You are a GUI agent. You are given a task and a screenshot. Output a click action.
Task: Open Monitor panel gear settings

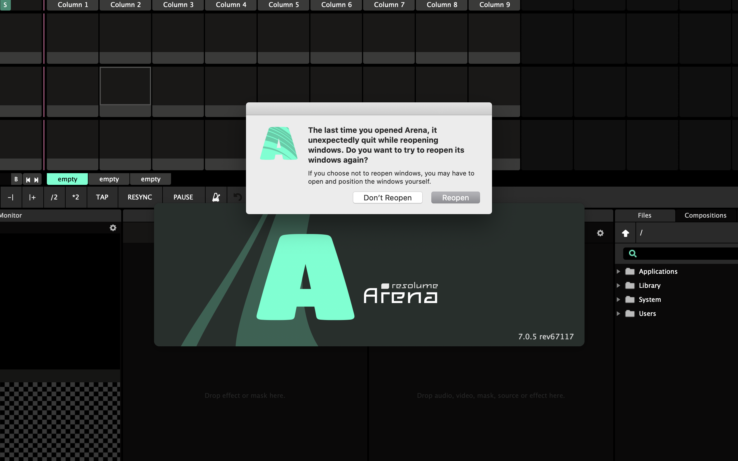tap(113, 228)
